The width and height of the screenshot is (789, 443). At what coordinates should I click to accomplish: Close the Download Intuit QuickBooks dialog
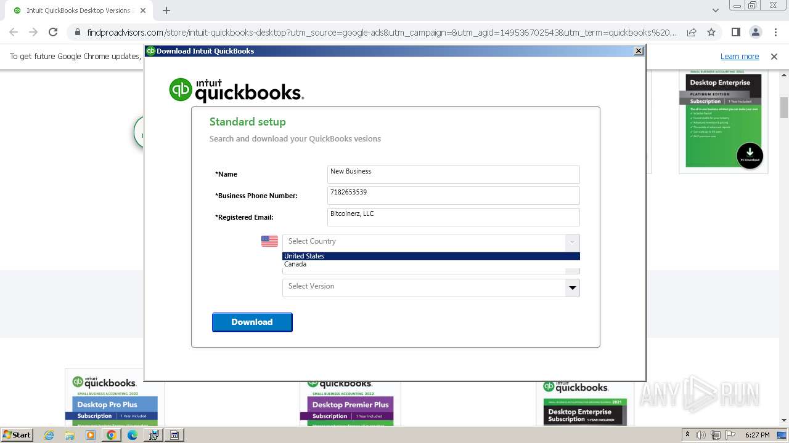[639, 51]
